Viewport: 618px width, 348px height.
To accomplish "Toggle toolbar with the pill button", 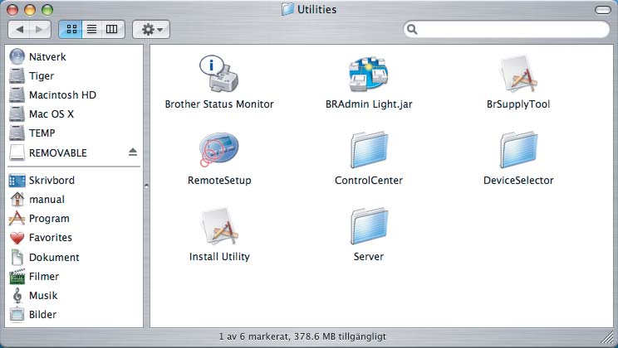I will [x=602, y=10].
